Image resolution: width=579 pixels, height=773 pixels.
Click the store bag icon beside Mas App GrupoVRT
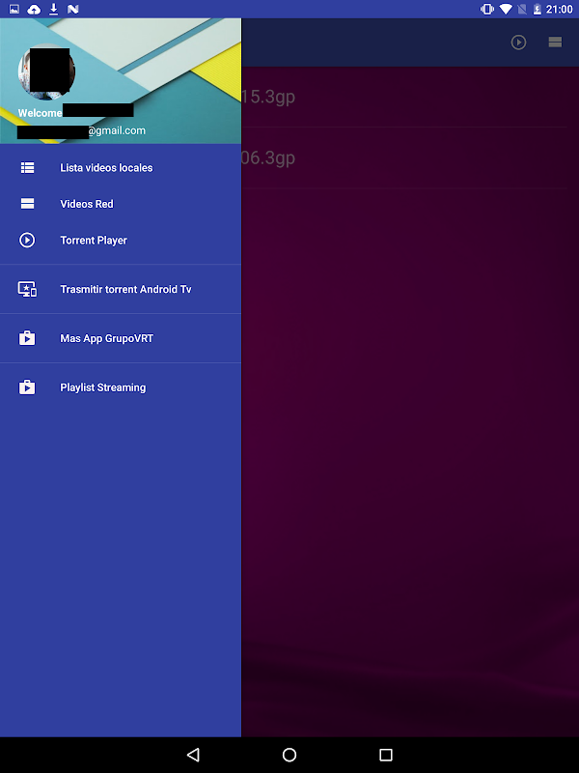tap(27, 337)
